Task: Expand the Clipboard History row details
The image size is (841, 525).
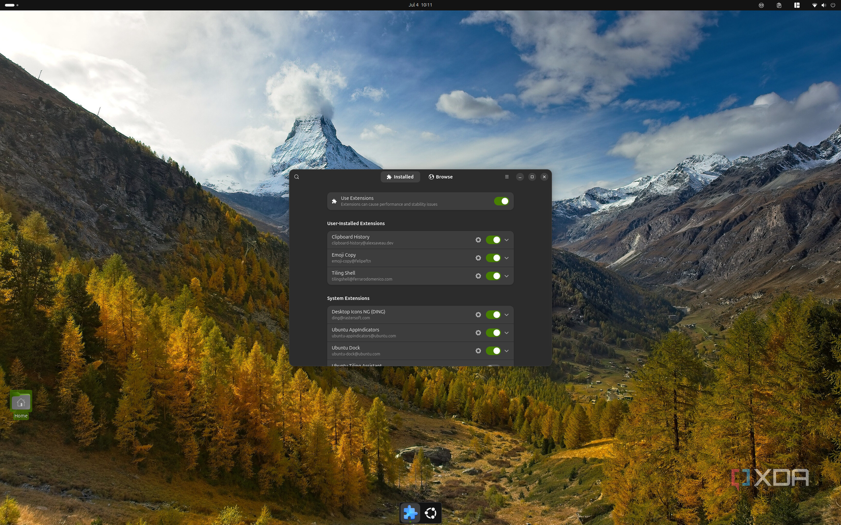Action: point(506,240)
